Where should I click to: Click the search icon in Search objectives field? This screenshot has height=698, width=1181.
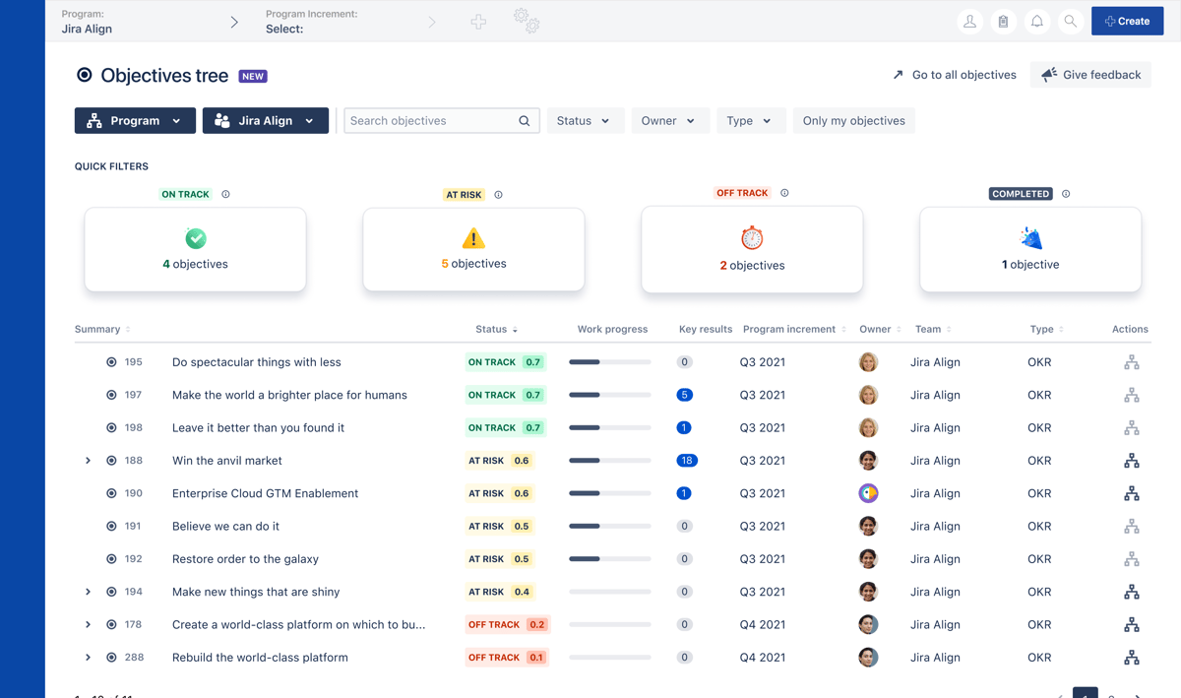(525, 121)
